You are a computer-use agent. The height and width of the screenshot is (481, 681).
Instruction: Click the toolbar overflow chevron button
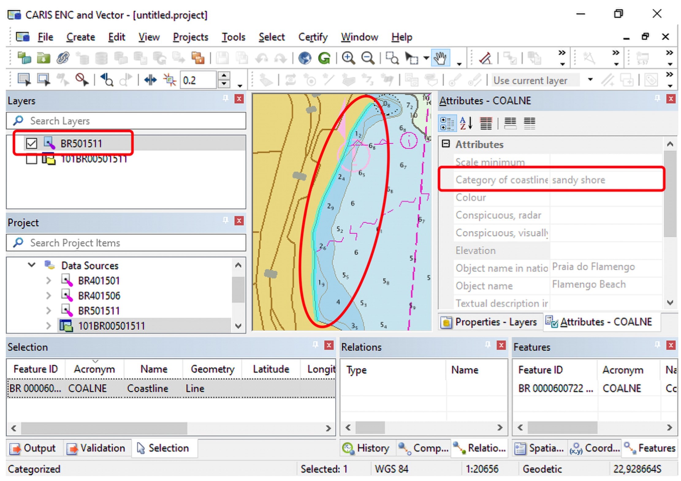tap(561, 53)
